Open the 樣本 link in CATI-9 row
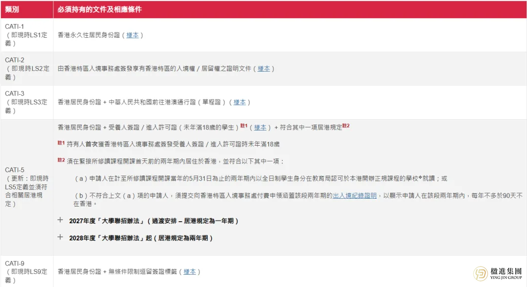Image resolution: width=527 pixels, height=287 pixels. pos(190,271)
